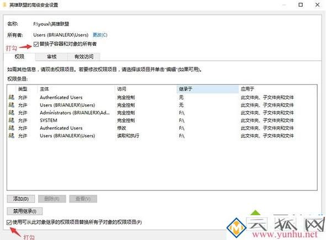The image size is (326, 240).
Task: Click the 继承于 column header
Action: (x=208, y=89)
